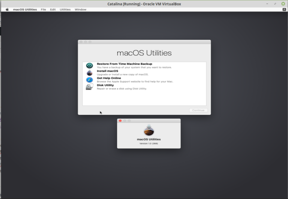The width and height of the screenshot is (288, 199).
Task: Close the small version info window
Action: click(x=120, y=121)
